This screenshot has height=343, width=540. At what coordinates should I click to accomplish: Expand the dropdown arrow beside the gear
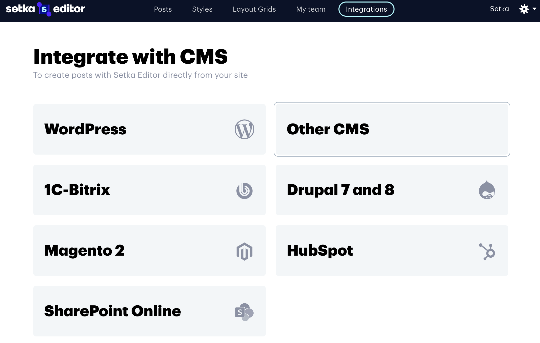coord(534,9)
